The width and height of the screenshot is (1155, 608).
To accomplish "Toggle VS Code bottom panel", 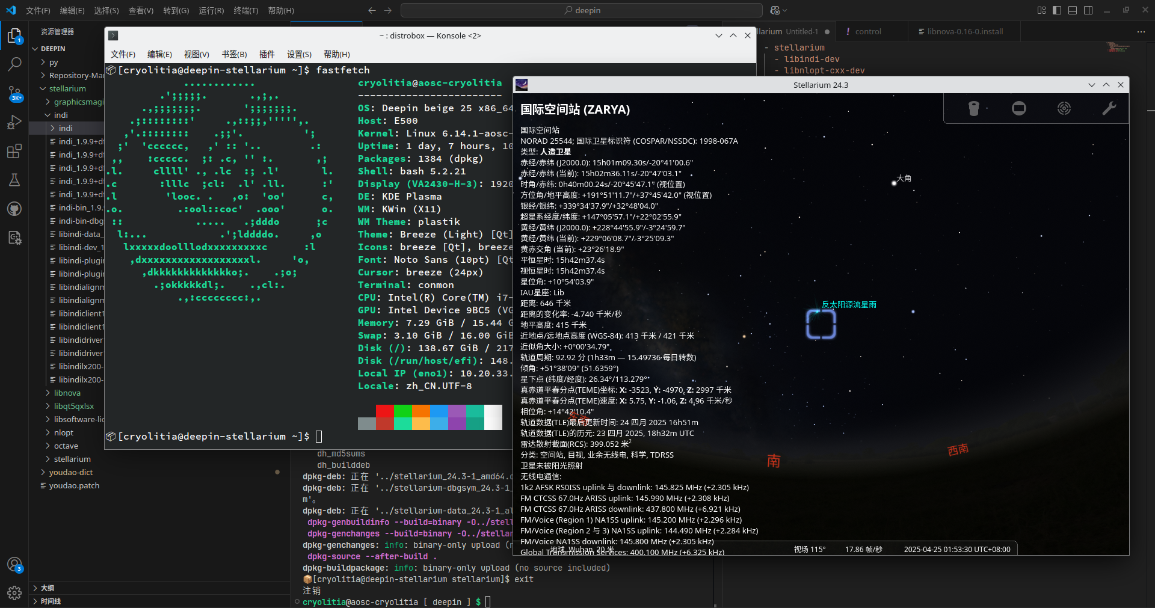I will click(1073, 10).
